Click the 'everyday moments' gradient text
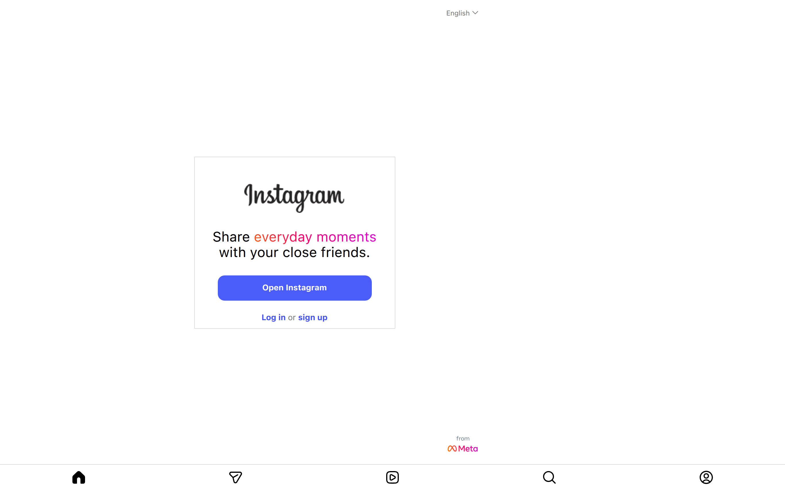The width and height of the screenshot is (785, 490). (x=315, y=237)
